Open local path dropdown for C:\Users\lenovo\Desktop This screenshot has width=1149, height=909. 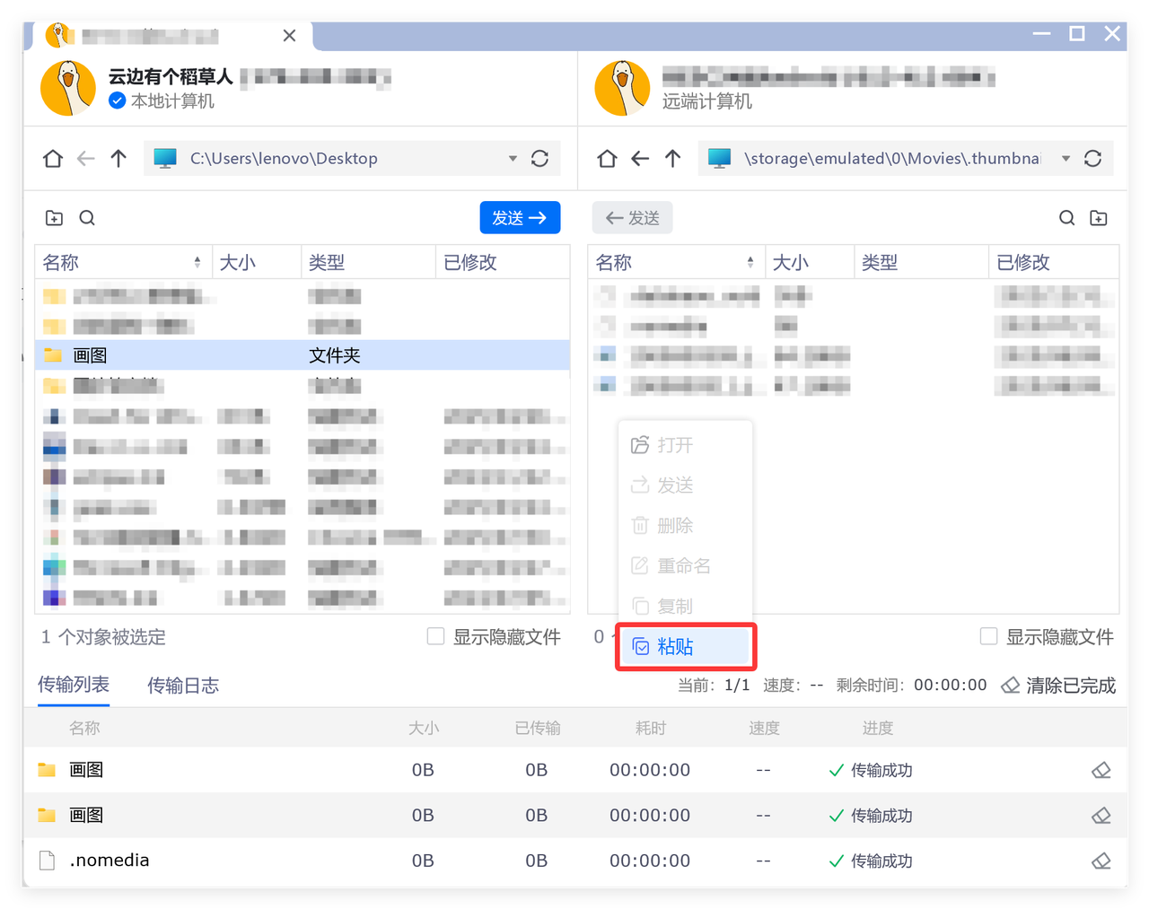(513, 159)
